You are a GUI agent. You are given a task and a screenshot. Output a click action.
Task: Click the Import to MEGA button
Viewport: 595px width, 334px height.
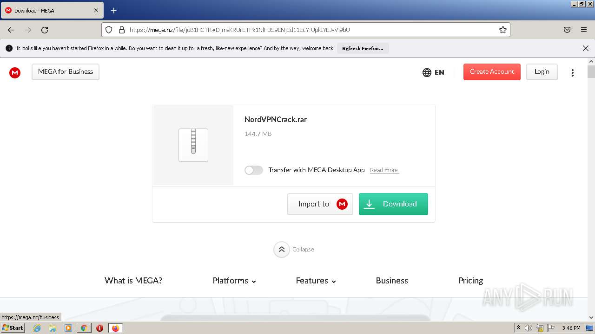[320, 204]
